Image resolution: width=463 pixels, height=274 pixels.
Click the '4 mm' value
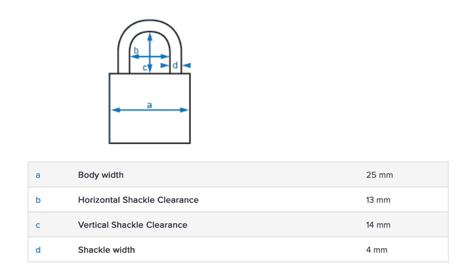pos(377,250)
